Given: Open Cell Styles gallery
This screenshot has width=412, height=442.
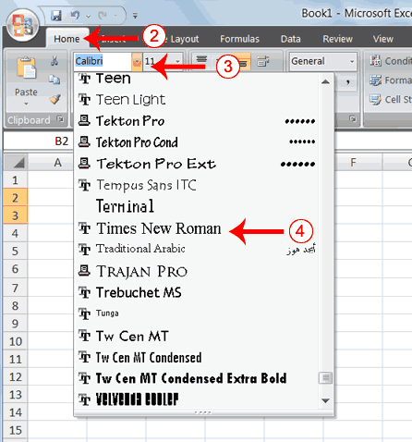Looking at the screenshot, I should (x=391, y=99).
